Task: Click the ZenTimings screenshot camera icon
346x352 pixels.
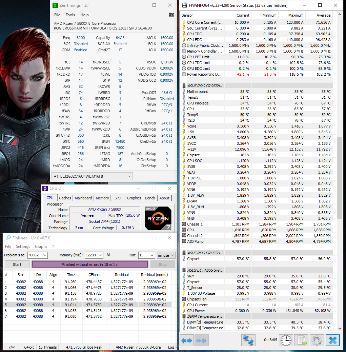Action: click(171, 15)
